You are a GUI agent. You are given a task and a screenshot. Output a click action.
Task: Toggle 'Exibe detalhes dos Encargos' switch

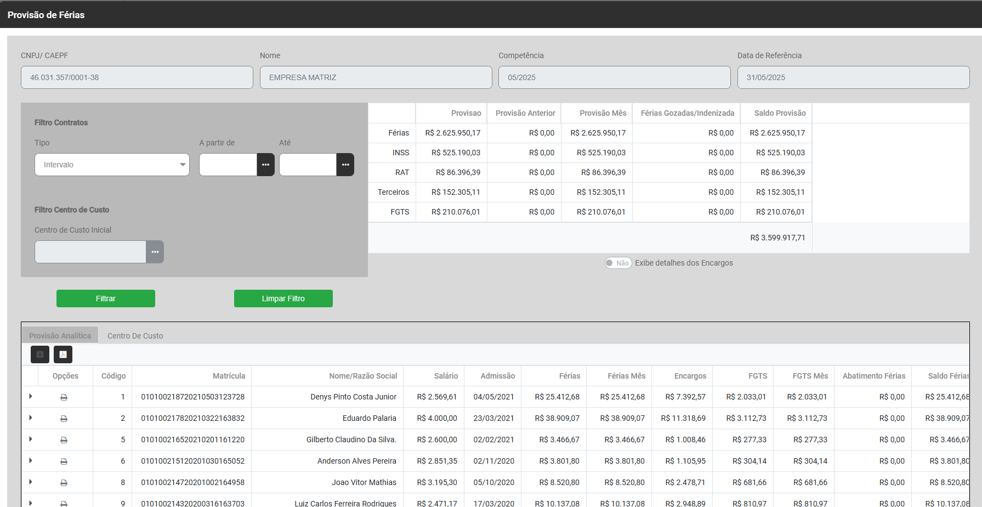[x=618, y=263]
